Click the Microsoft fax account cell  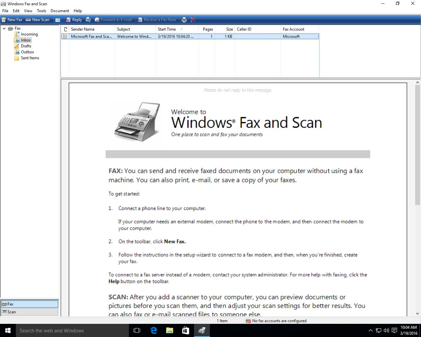pos(291,37)
